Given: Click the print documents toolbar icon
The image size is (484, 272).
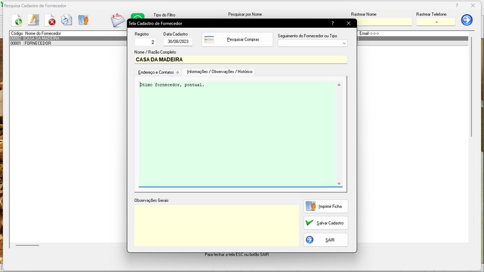Looking at the screenshot, I should pos(67,21).
